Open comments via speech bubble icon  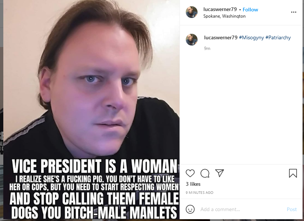pyautogui.click(x=205, y=173)
